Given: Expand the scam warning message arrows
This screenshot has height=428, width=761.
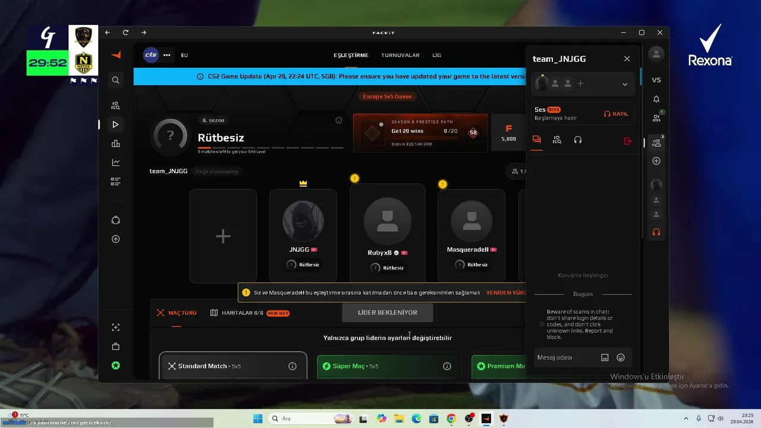Looking at the screenshot, I should (541, 325).
